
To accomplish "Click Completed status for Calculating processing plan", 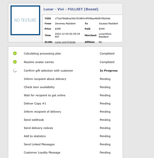I will 107,53.
